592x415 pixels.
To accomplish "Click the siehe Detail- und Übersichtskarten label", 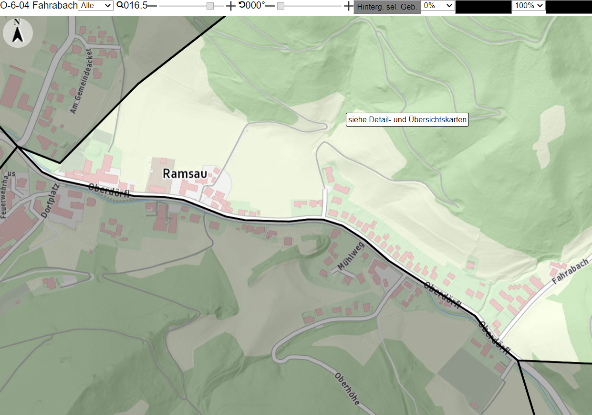I will click(x=407, y=119).
